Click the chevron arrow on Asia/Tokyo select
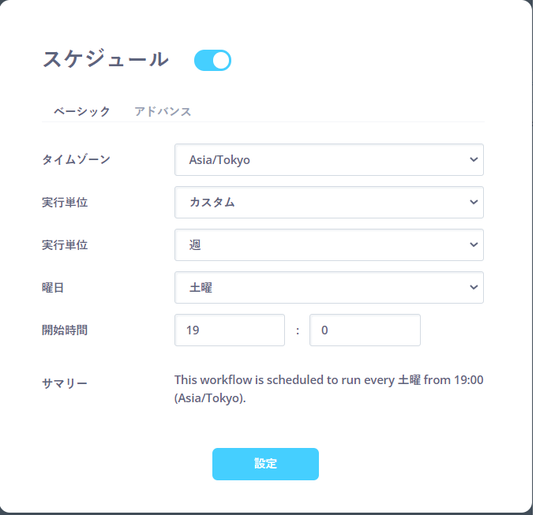 (474, 159)
